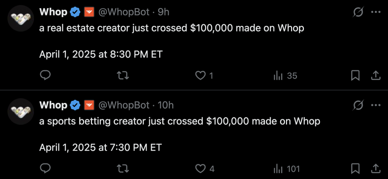Image resolution: width=388 pixels, height=179 pixels.
Task: Open orange affiliate badge on second post
Action: pos(89,105)
